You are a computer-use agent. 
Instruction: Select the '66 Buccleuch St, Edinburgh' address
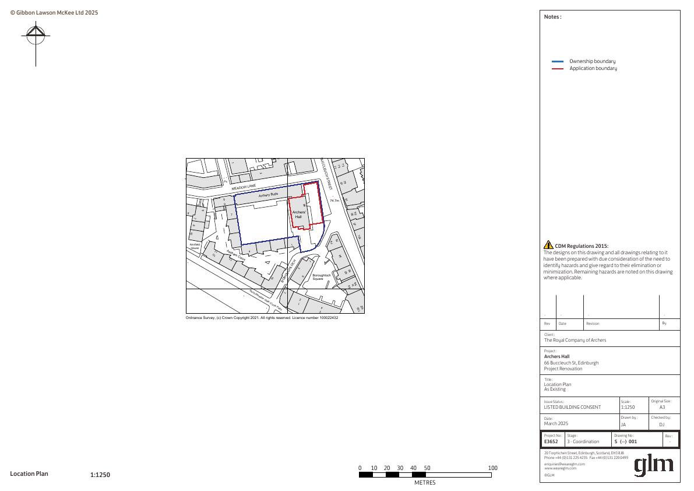571,363
